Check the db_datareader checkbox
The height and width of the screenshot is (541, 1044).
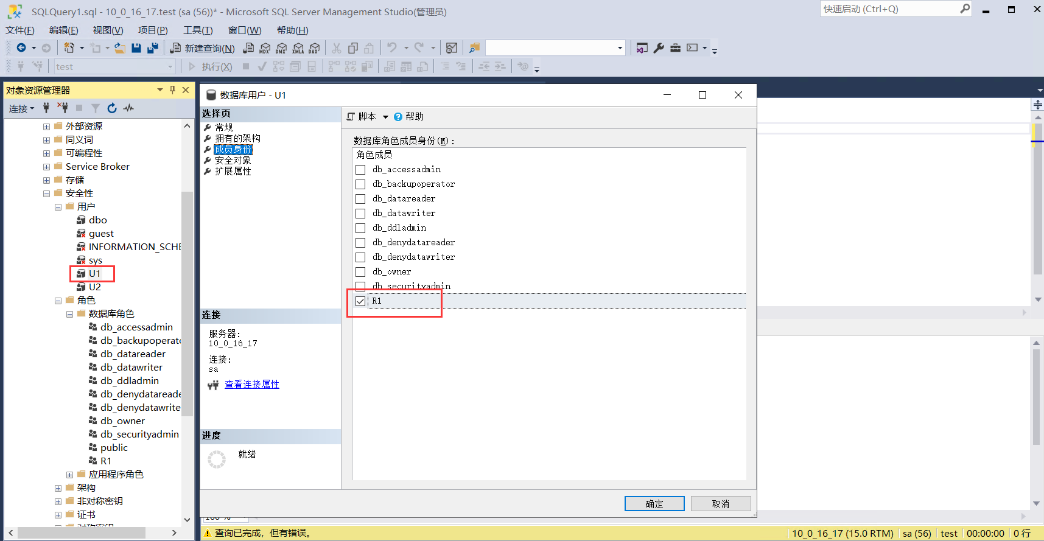click(x=360, y=199)
